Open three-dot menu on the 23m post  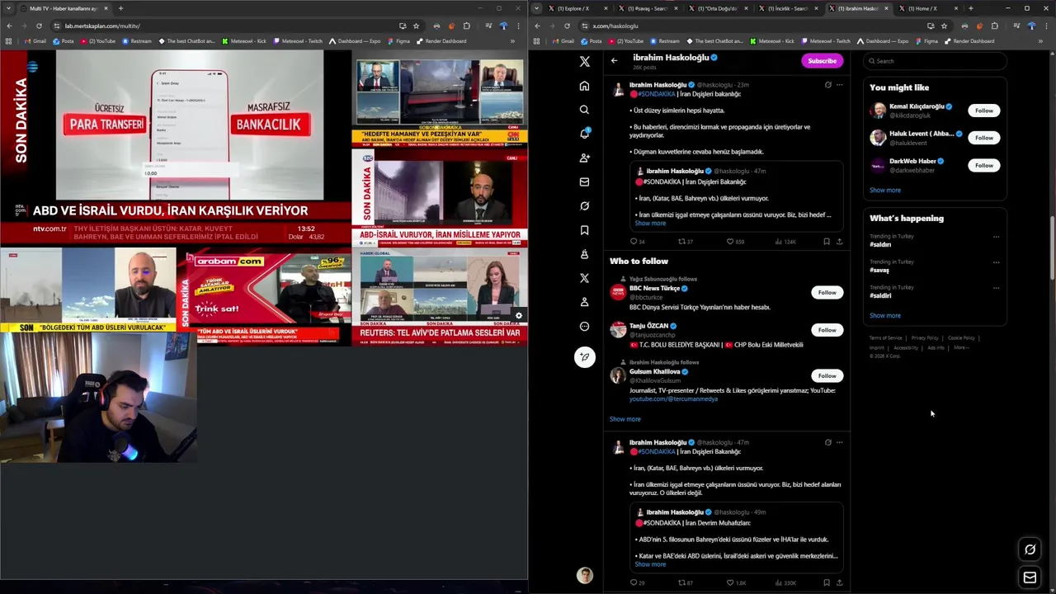coord(839,84)
